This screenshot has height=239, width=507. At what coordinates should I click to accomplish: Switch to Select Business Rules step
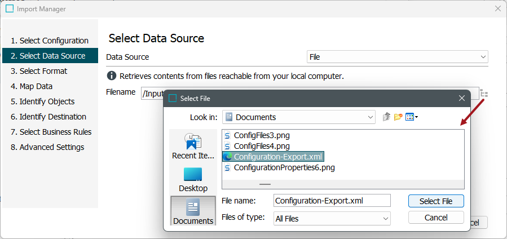tap(51, 132)
